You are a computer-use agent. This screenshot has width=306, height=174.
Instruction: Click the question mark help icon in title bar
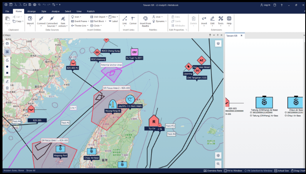(281, 5)
